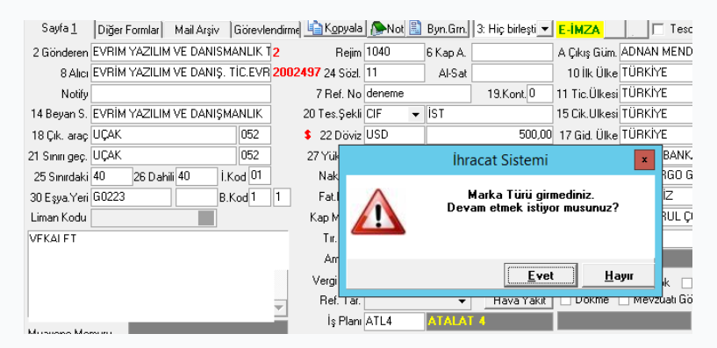Click the 10 İlk Ülke TÜRKİYE field
717x348 pixels.
tap(656, 73)
